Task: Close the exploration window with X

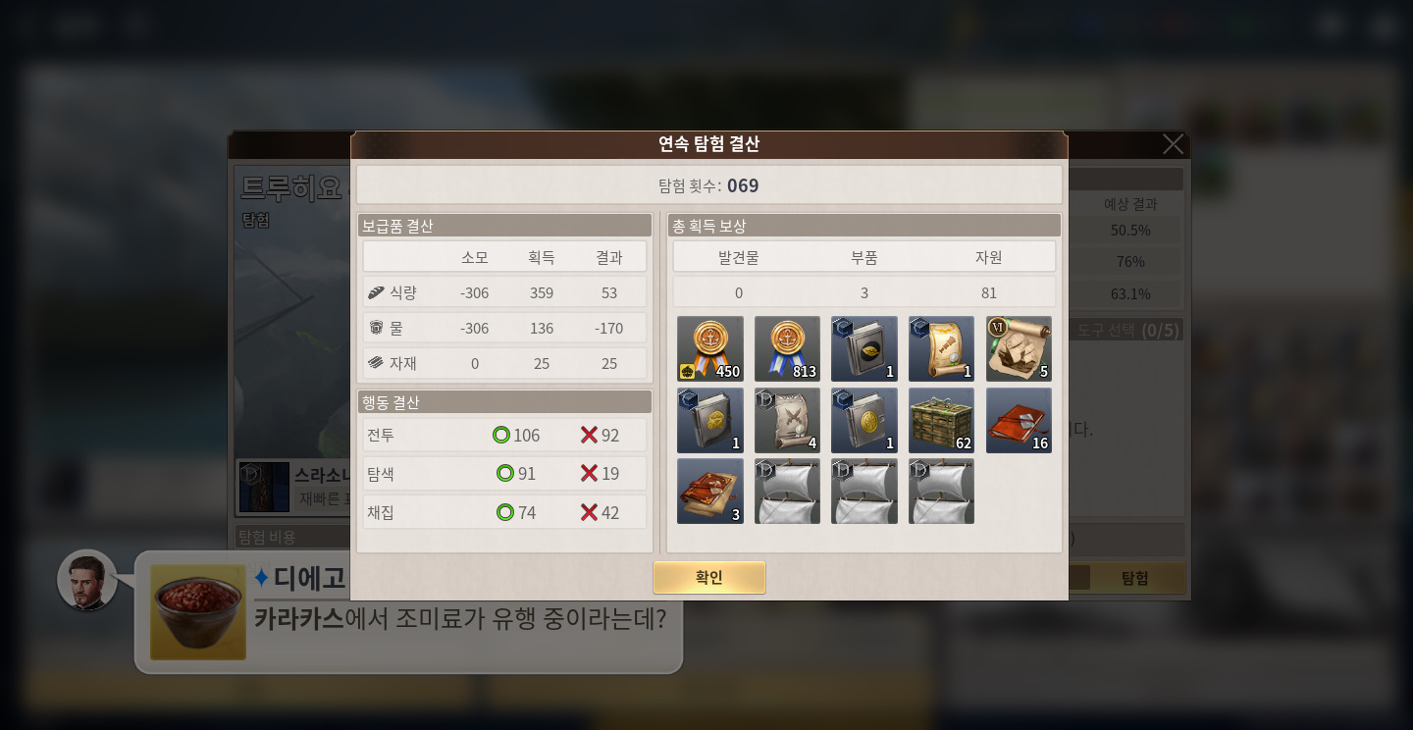Action: 1173,144
